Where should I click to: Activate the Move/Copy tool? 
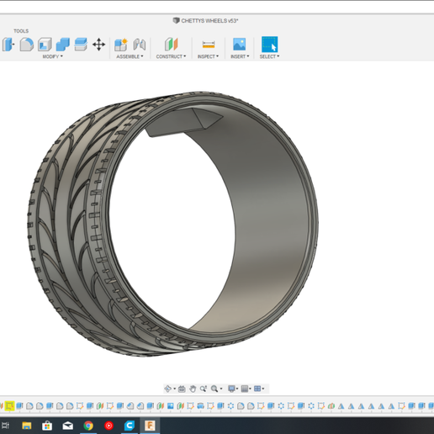tap(98, 45)
